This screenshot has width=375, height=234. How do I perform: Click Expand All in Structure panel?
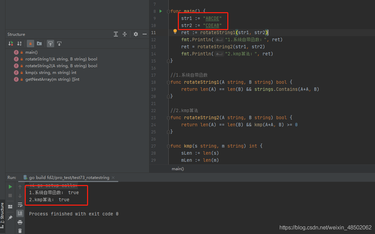(x=116, y=34)
